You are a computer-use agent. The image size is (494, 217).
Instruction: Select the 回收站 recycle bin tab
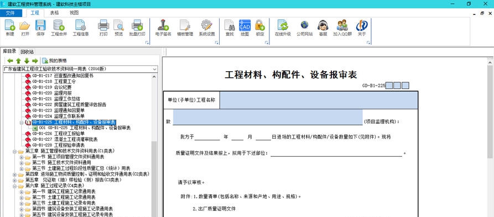(x=27, y=52)
